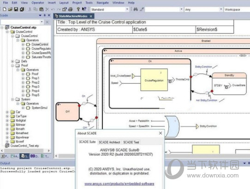Close the About SCADE dialog
The height and width of the screenshot is (189, 250).
point(161,133)
